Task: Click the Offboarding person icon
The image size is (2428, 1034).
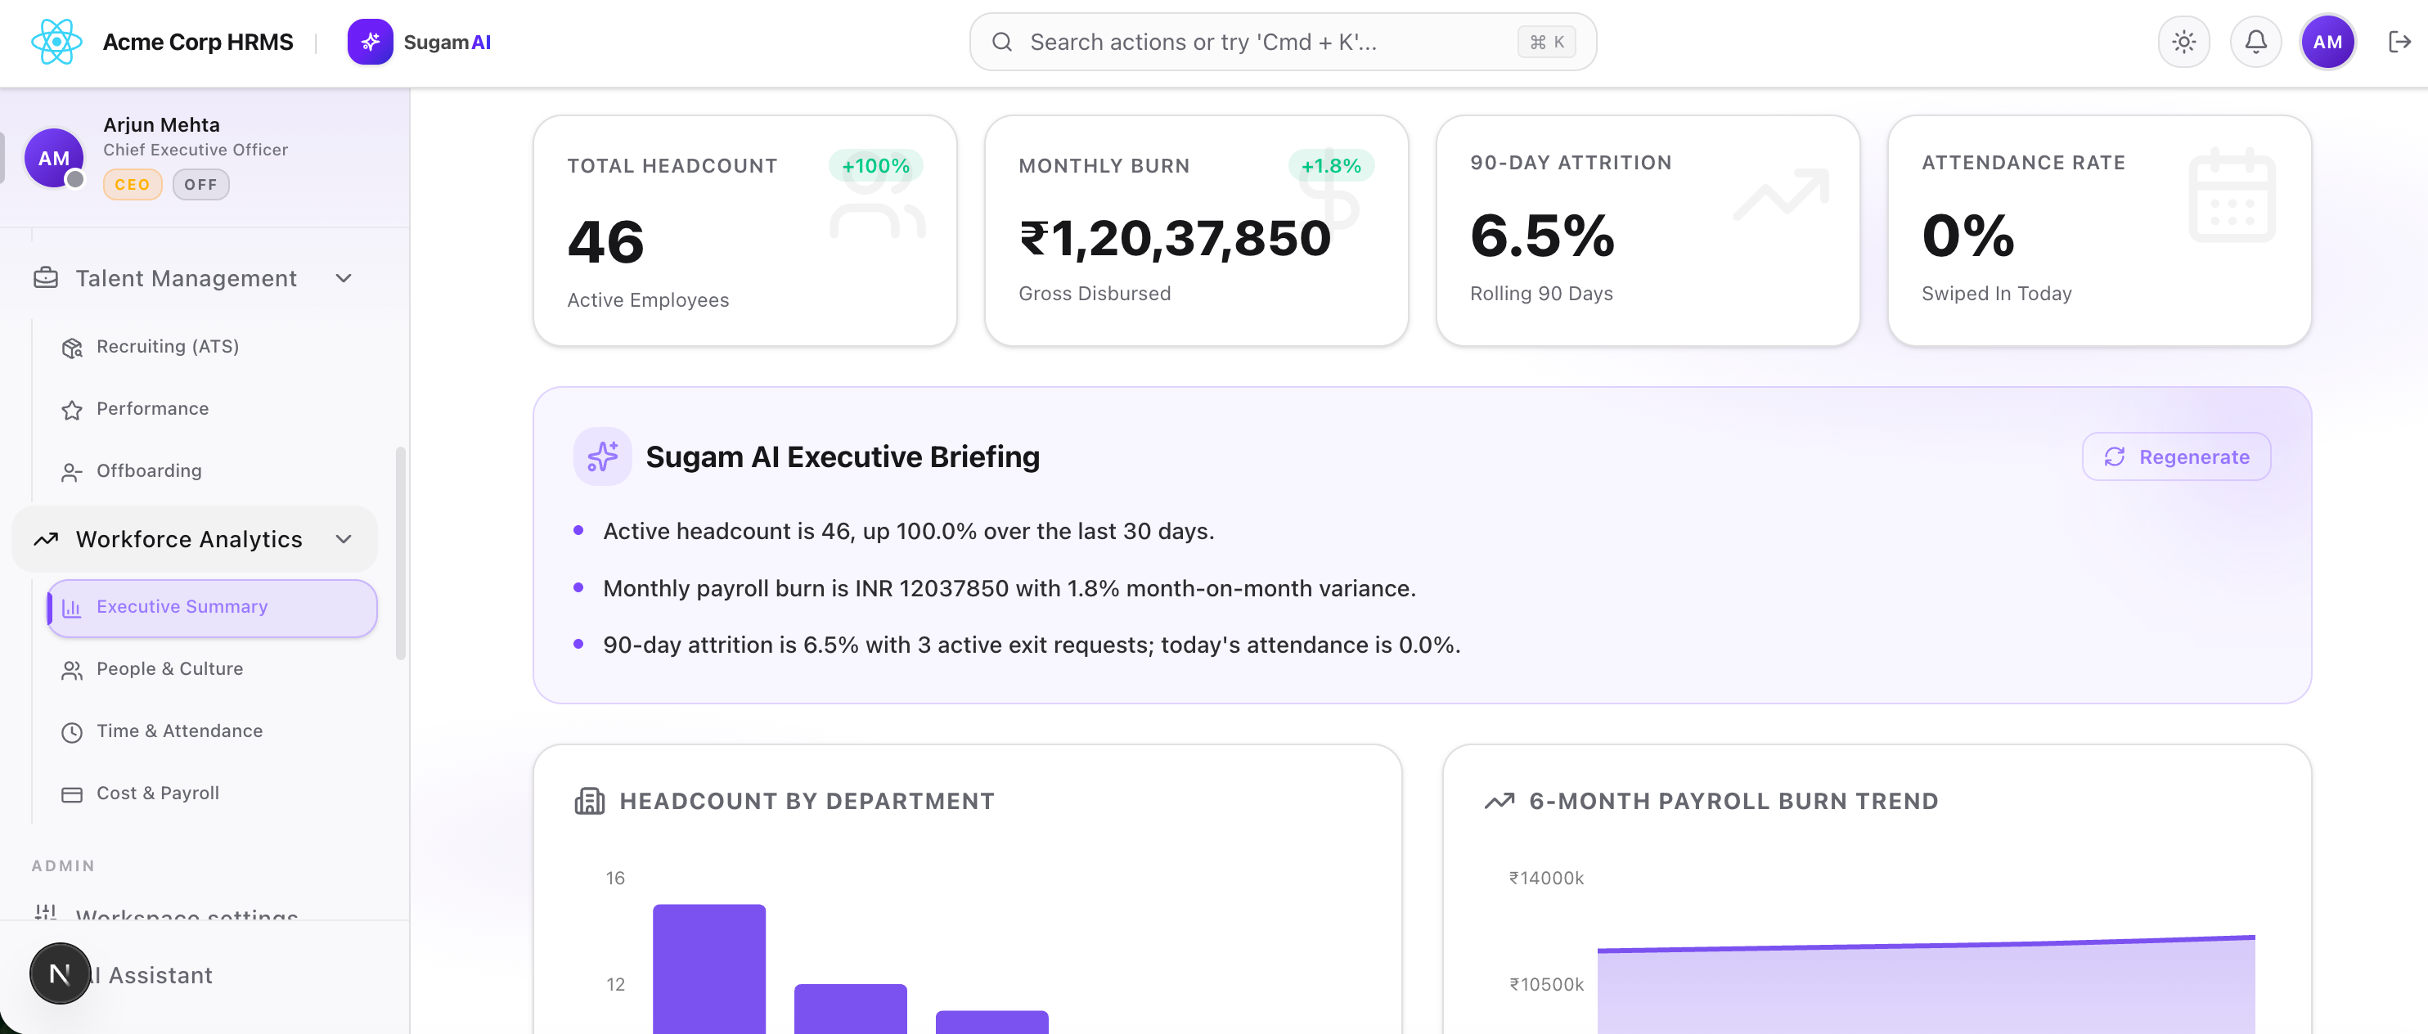Action: [x=72, y=471]
